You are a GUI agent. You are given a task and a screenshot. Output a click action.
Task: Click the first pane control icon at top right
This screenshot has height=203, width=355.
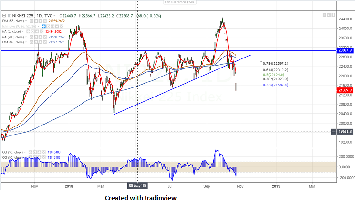coord(324,15)
